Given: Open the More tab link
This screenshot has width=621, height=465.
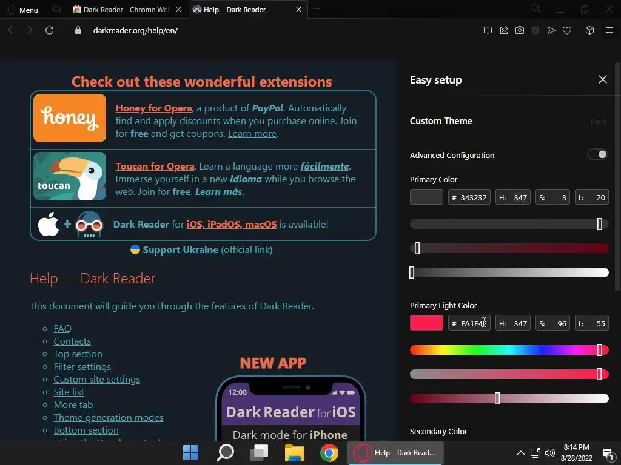Looking at the screenshot, I should click(x=73, y=404).
